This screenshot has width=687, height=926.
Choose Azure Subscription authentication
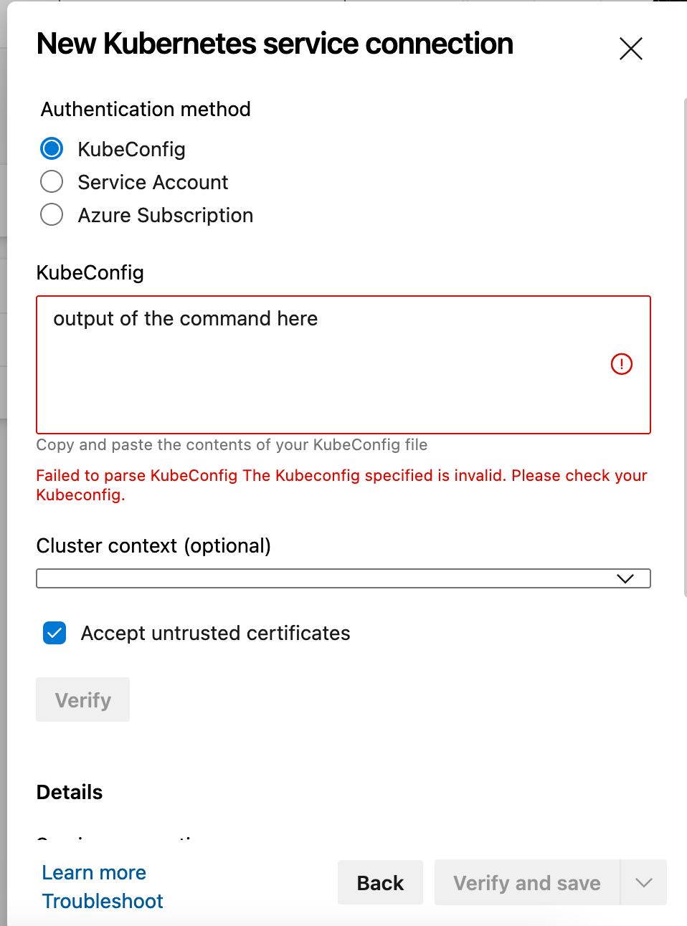pyautogui.click(x=52, y=214)
